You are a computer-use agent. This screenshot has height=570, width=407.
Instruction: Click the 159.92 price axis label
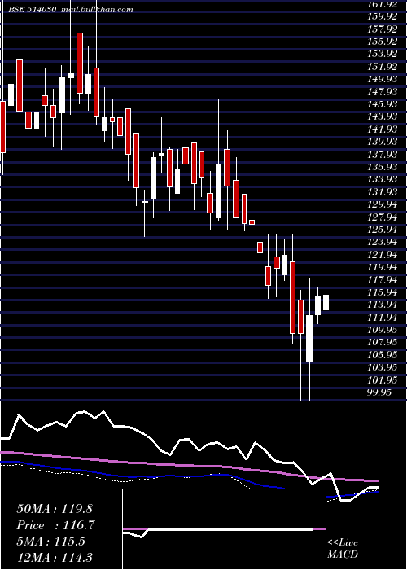(x=382, y=16)
